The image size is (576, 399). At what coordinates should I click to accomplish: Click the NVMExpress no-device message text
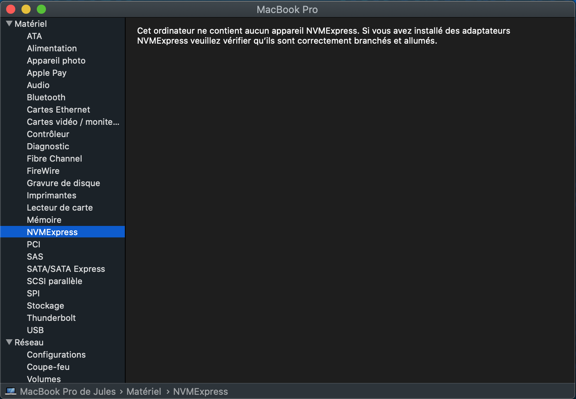(324, 36)
